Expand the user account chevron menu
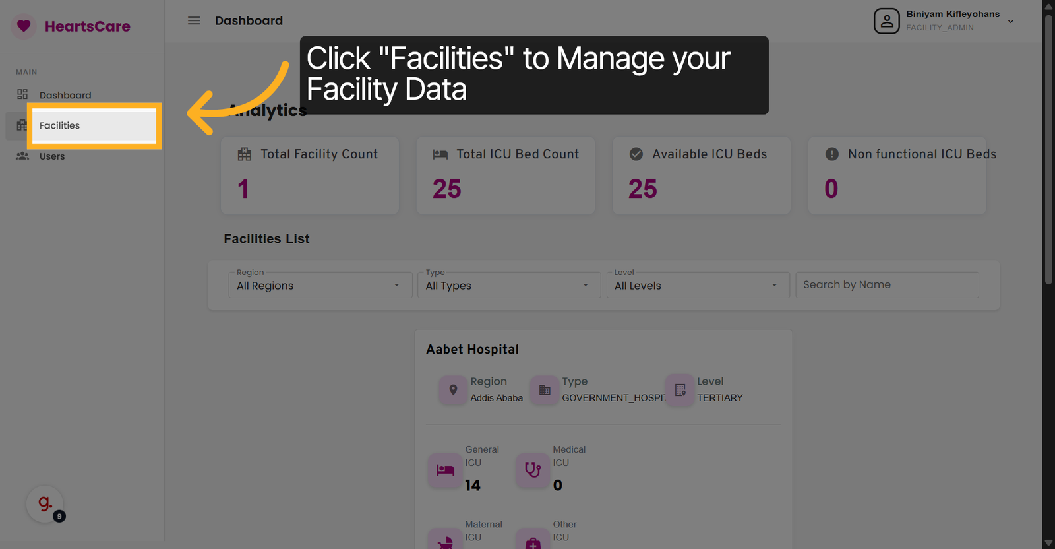This screenshot has height=549, width=1055. 1010,22
